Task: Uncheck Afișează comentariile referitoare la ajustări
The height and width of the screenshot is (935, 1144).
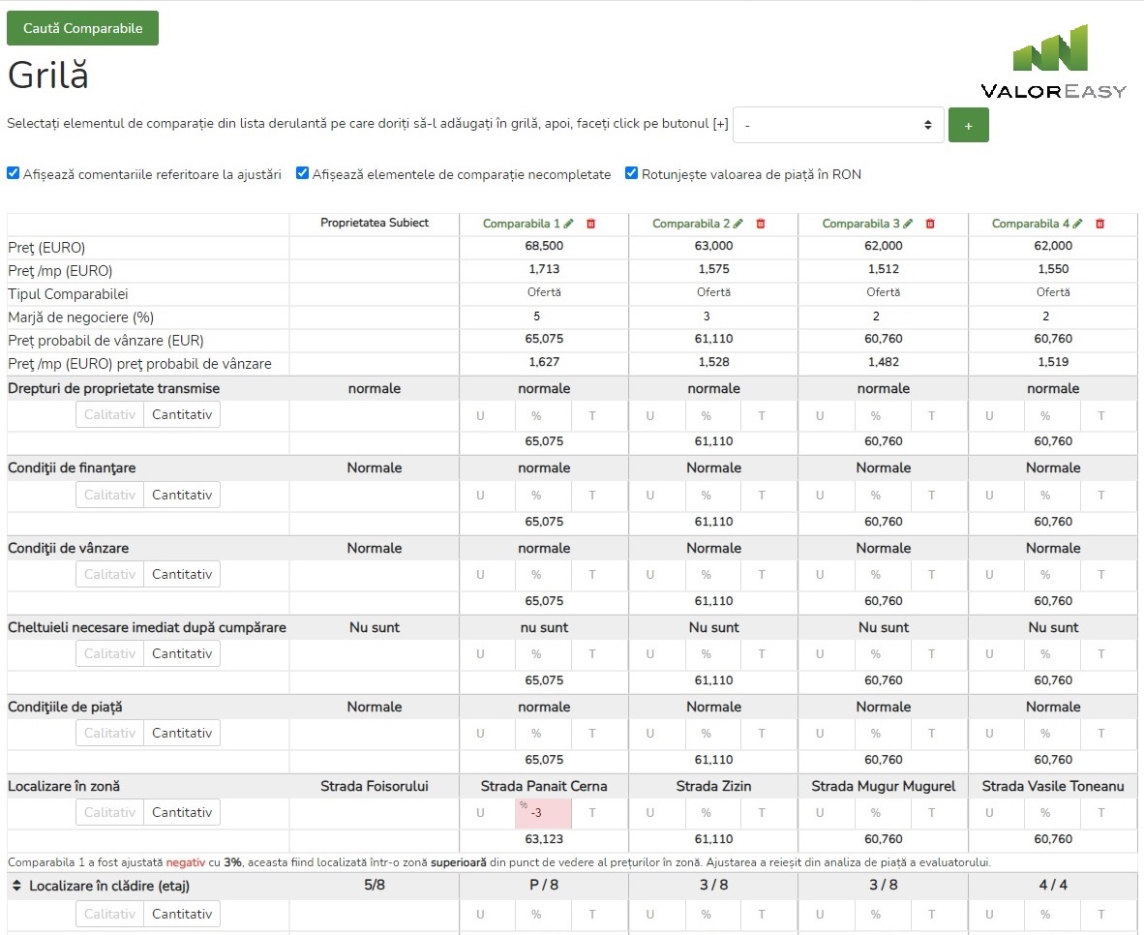Action: (14, 174)
